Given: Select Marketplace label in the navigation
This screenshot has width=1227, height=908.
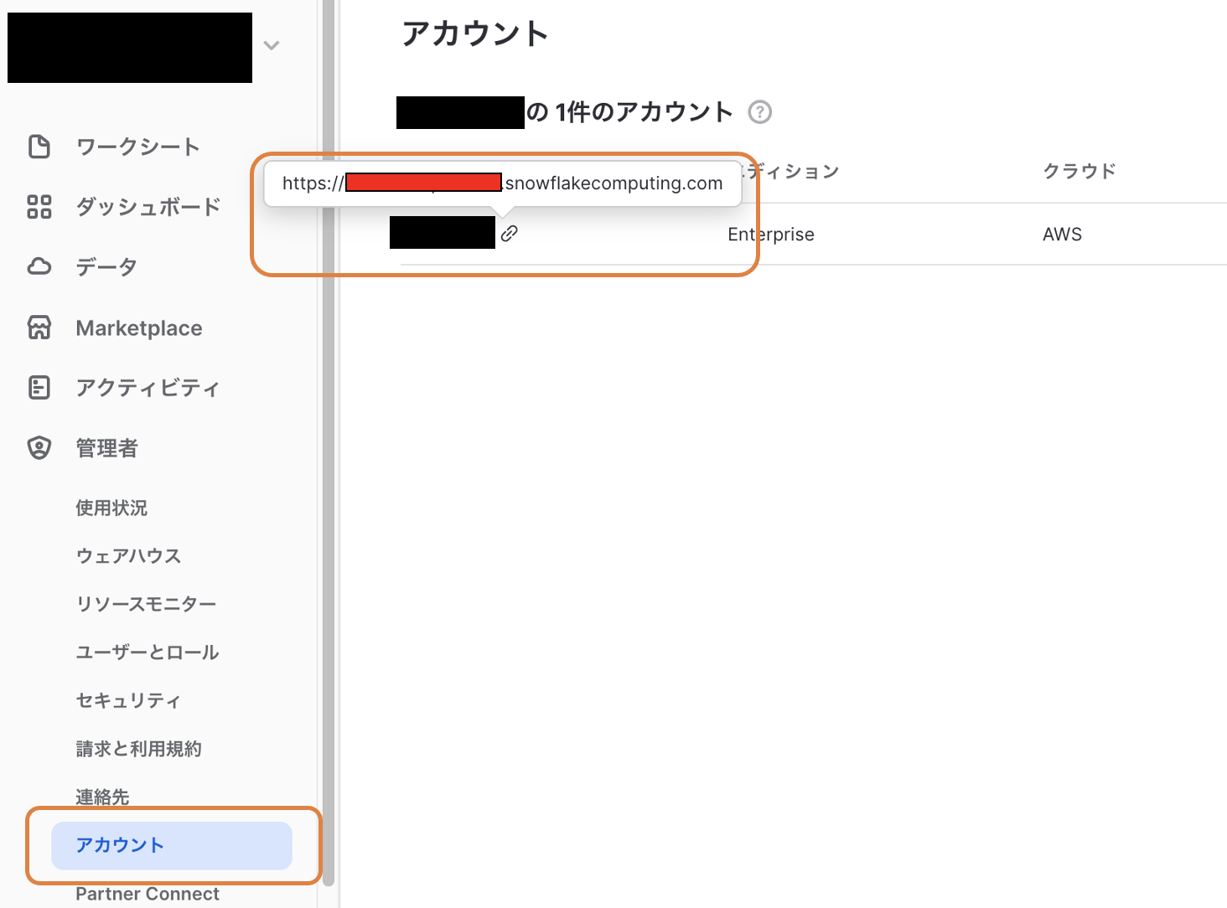Looking at the screenshot, I should 139,328.
